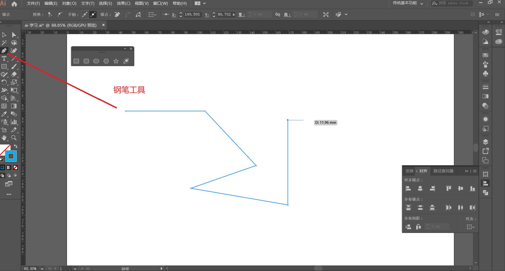
Task: Apply horizontal left align to anchor points
Action: click(x=408, y=189)
